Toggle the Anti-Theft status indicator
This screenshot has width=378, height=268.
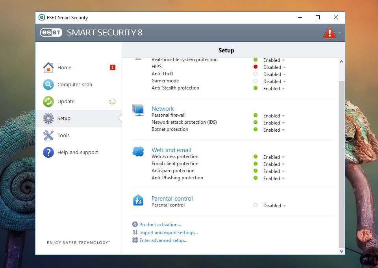coord(256,74)
